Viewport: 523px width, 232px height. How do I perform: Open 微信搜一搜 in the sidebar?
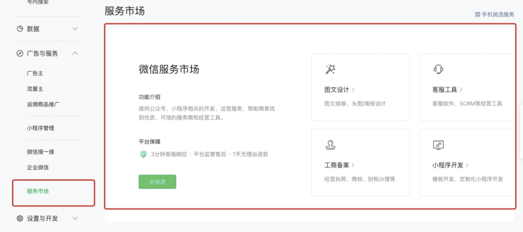pos(40,152)
